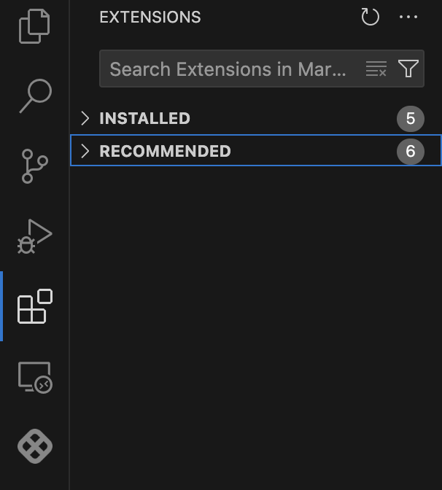Screen dimensions: 442x490
Task: Click the Extensions activity bar icon
Action: click(34, 306)
